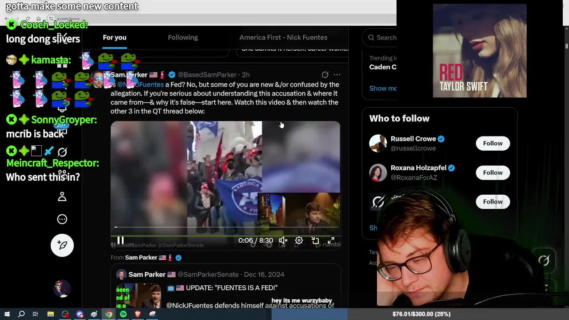The image size is (569, 320).
Task: Click the Sam Parker avatar in quoted post
Action: click(x=121, y=274)
